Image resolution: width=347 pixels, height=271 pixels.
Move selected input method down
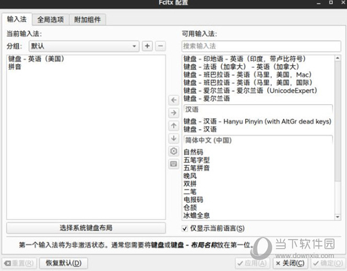173,138
